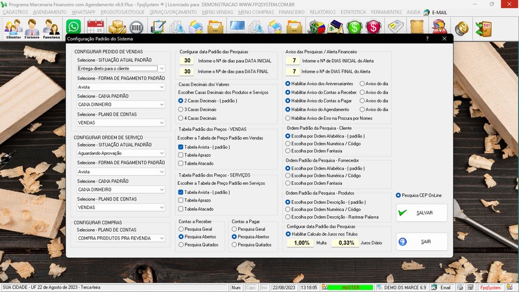Open Forma de Pagamento dropdown under Ordem de Serviço
The height and width of the screenshot is (292, 519).
pos(162,172)
